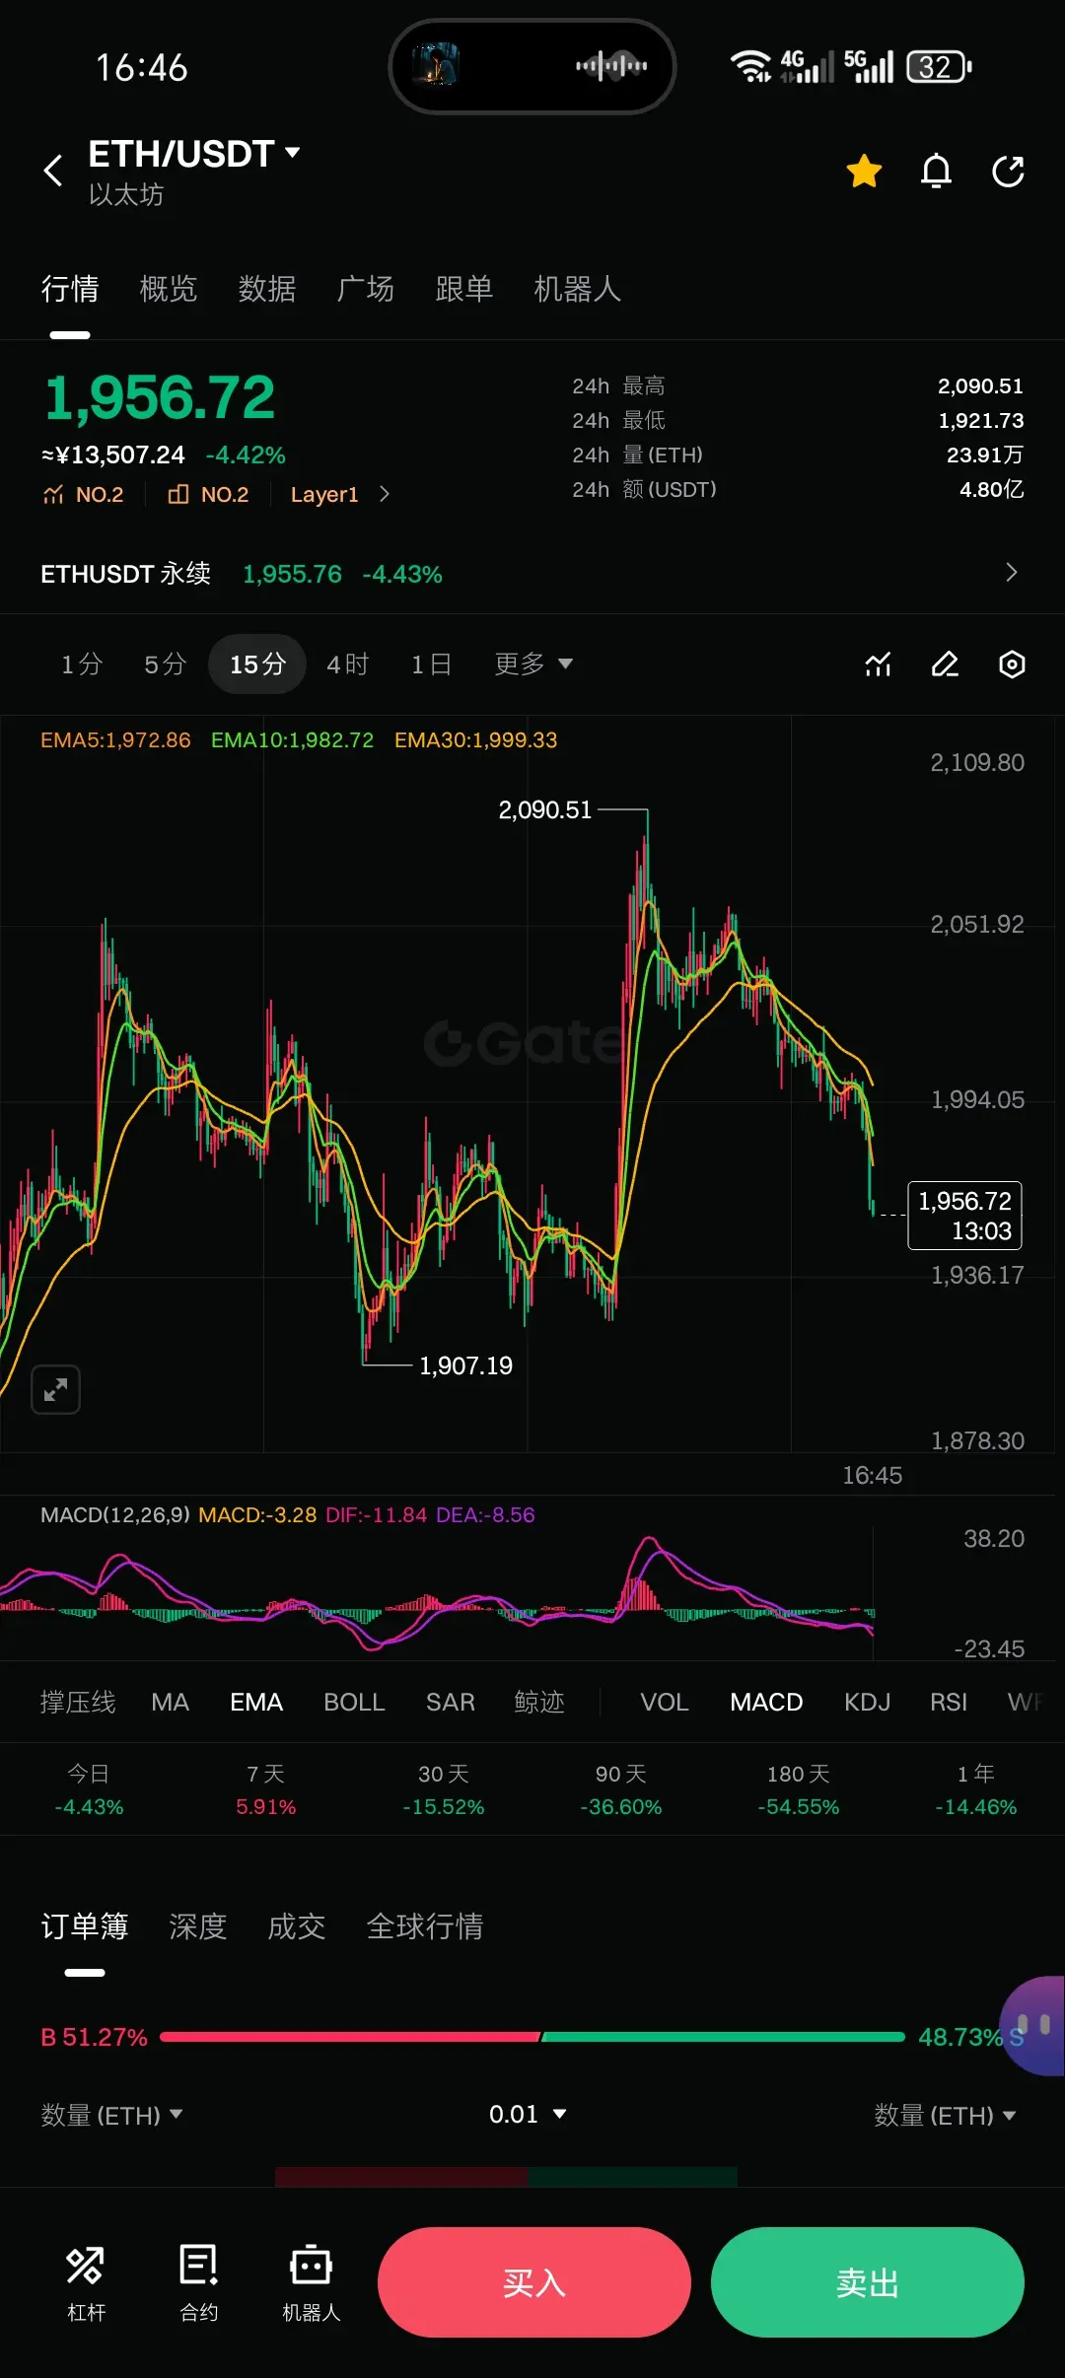Open chart indicators icon

(x=878, y=664)
